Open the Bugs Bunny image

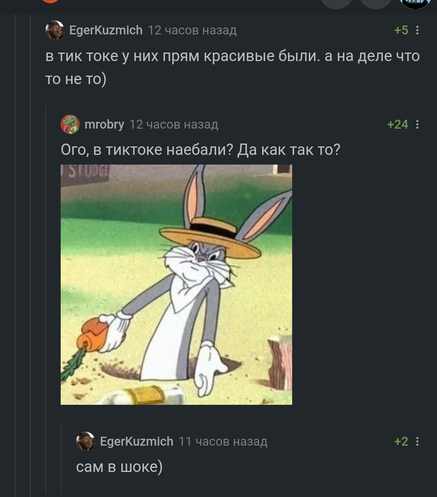(176, 284)
